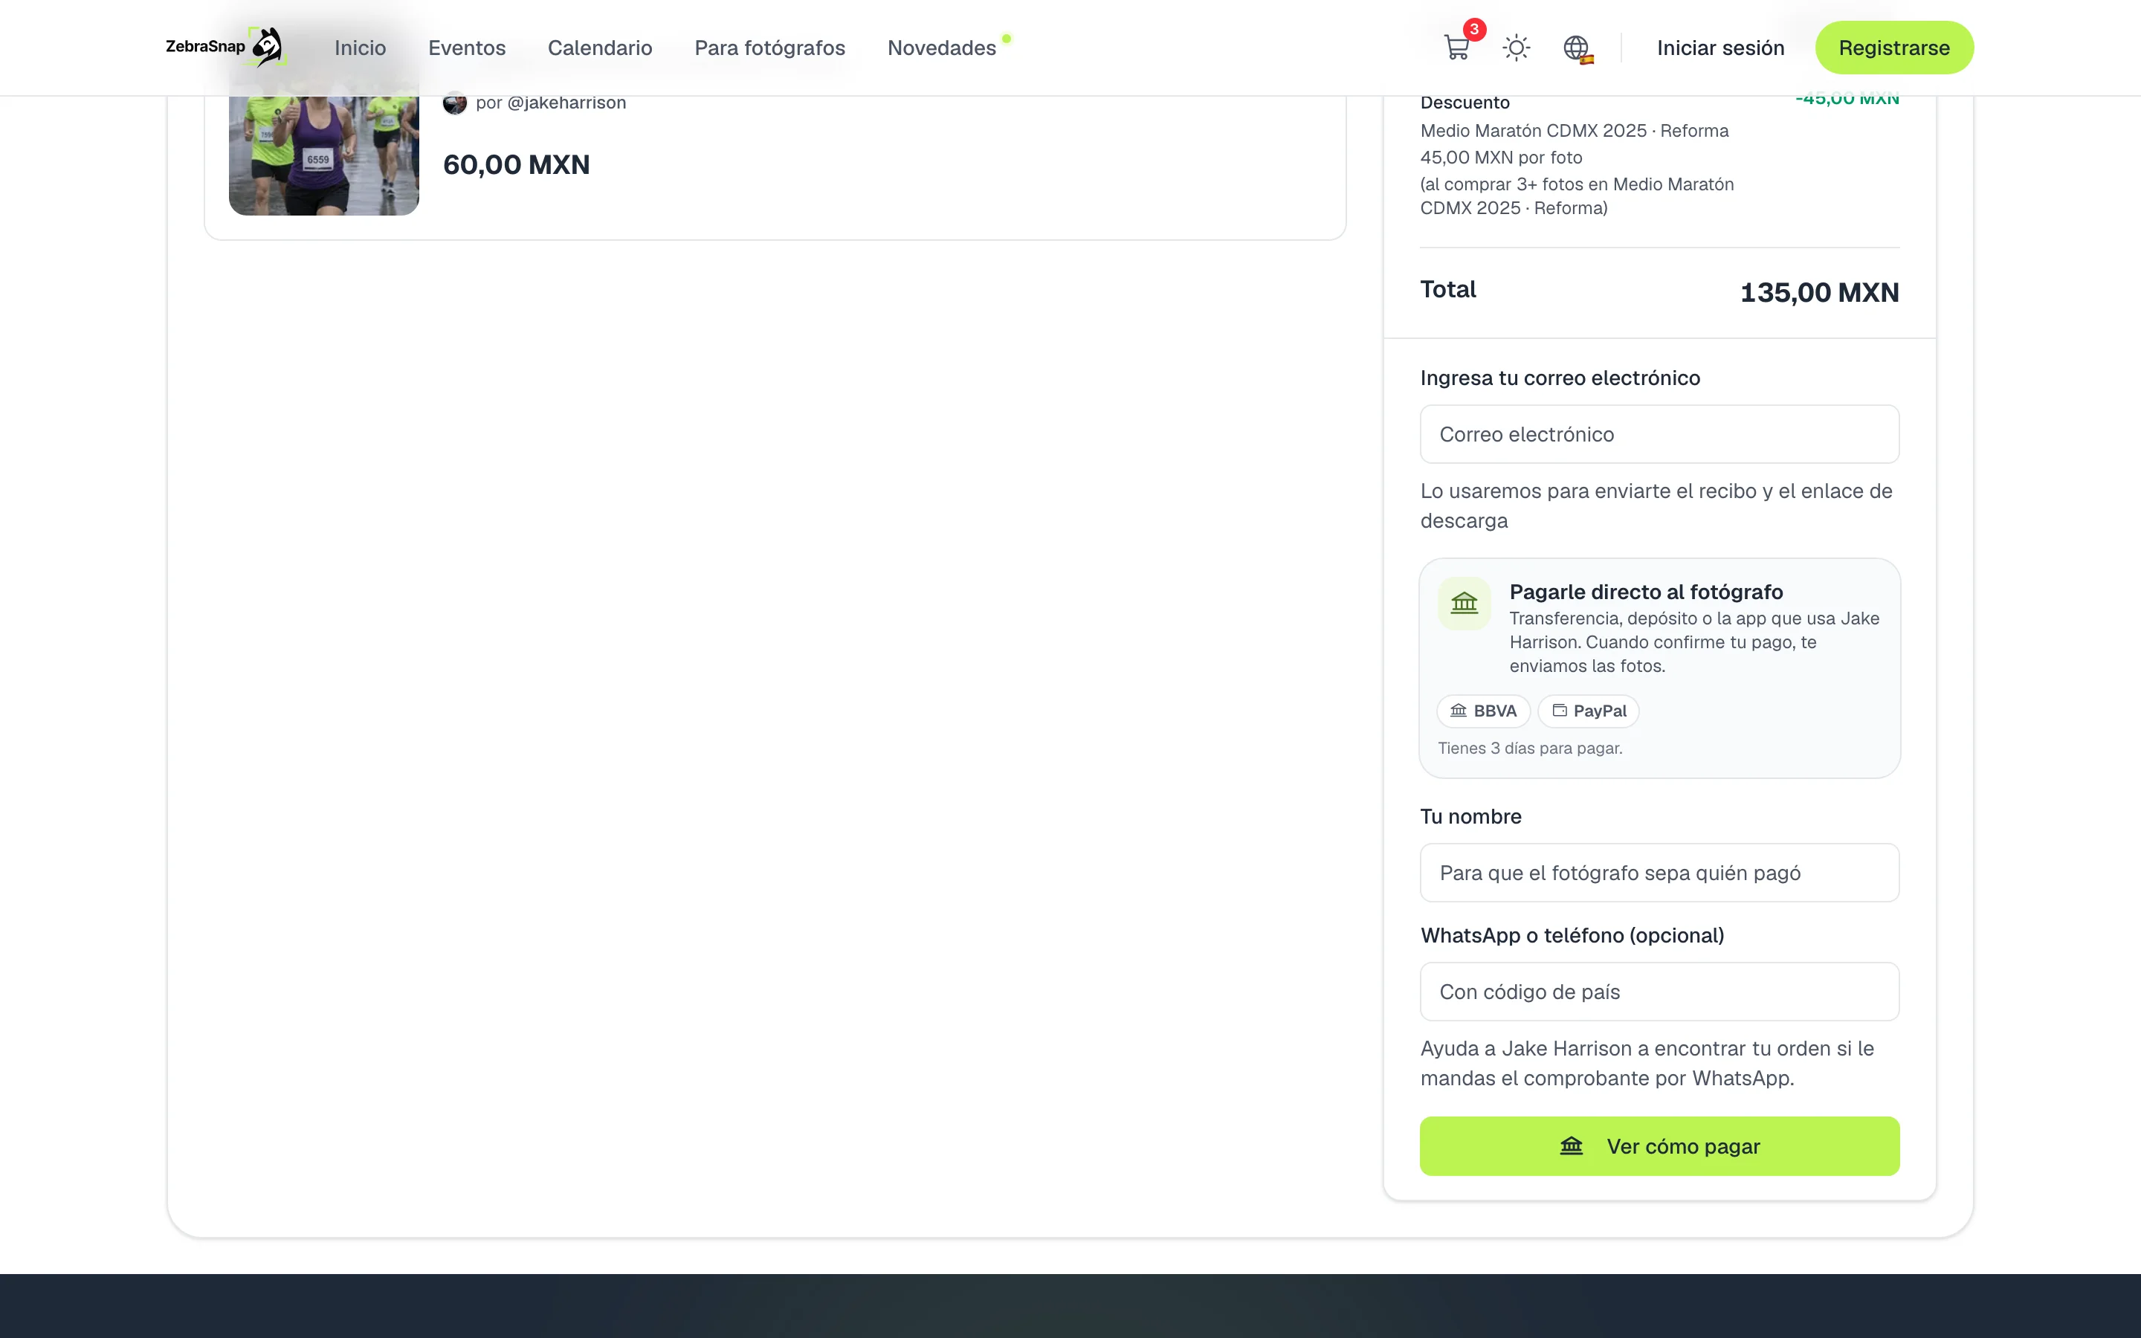The height and width of the screenshot is (1338, 2141).
Task: Focus the Correo electrónico input field
Action: (1660, 435)
